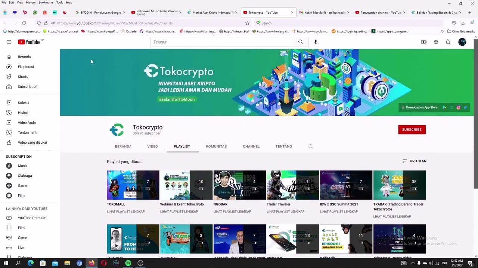The width and height of the screenshot is (478, 268).
Task: Click the search magnifier button
Action: [x=301, y=42]
